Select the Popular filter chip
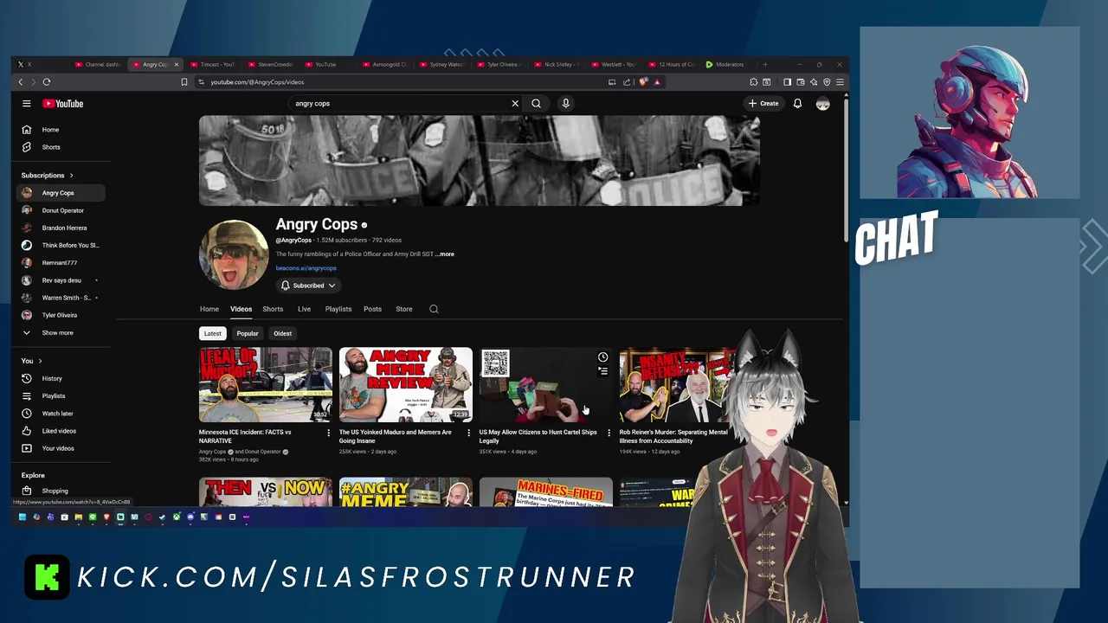The height and width of the screenshot is (623, 1108). coord(248,333)
